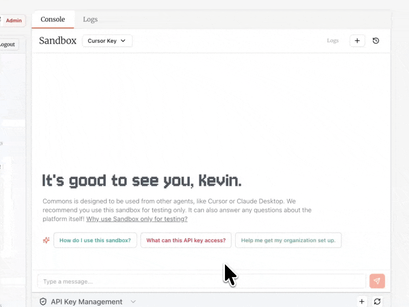Refresh the API Key Management list
This screenshot has height=307, width=409.
click(377, 302)
